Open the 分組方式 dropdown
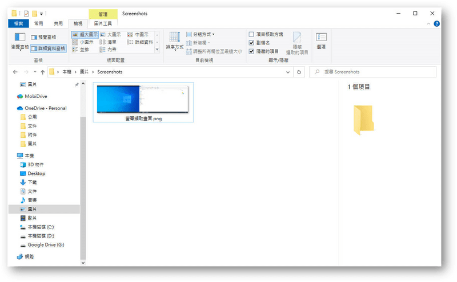This screenshot has height=282, width=457. [x=203, y=35]
